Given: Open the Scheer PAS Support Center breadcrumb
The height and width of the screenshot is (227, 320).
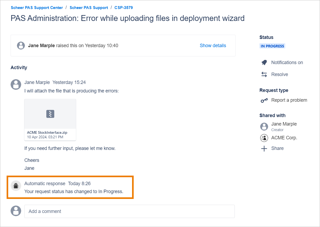Looking at the screenshot, I should [37, 8].
